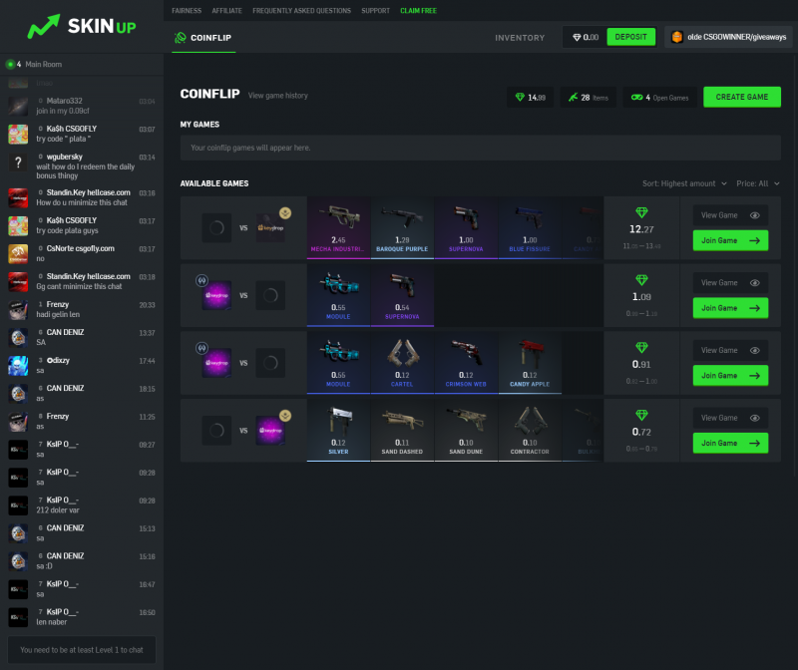The width and height of the screenshot is (798, 670).
Task: Open the Support page
Action: tap(376, 11)
